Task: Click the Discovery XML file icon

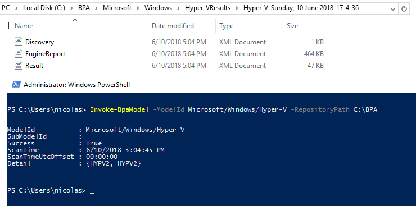Action: click(19, 42)
